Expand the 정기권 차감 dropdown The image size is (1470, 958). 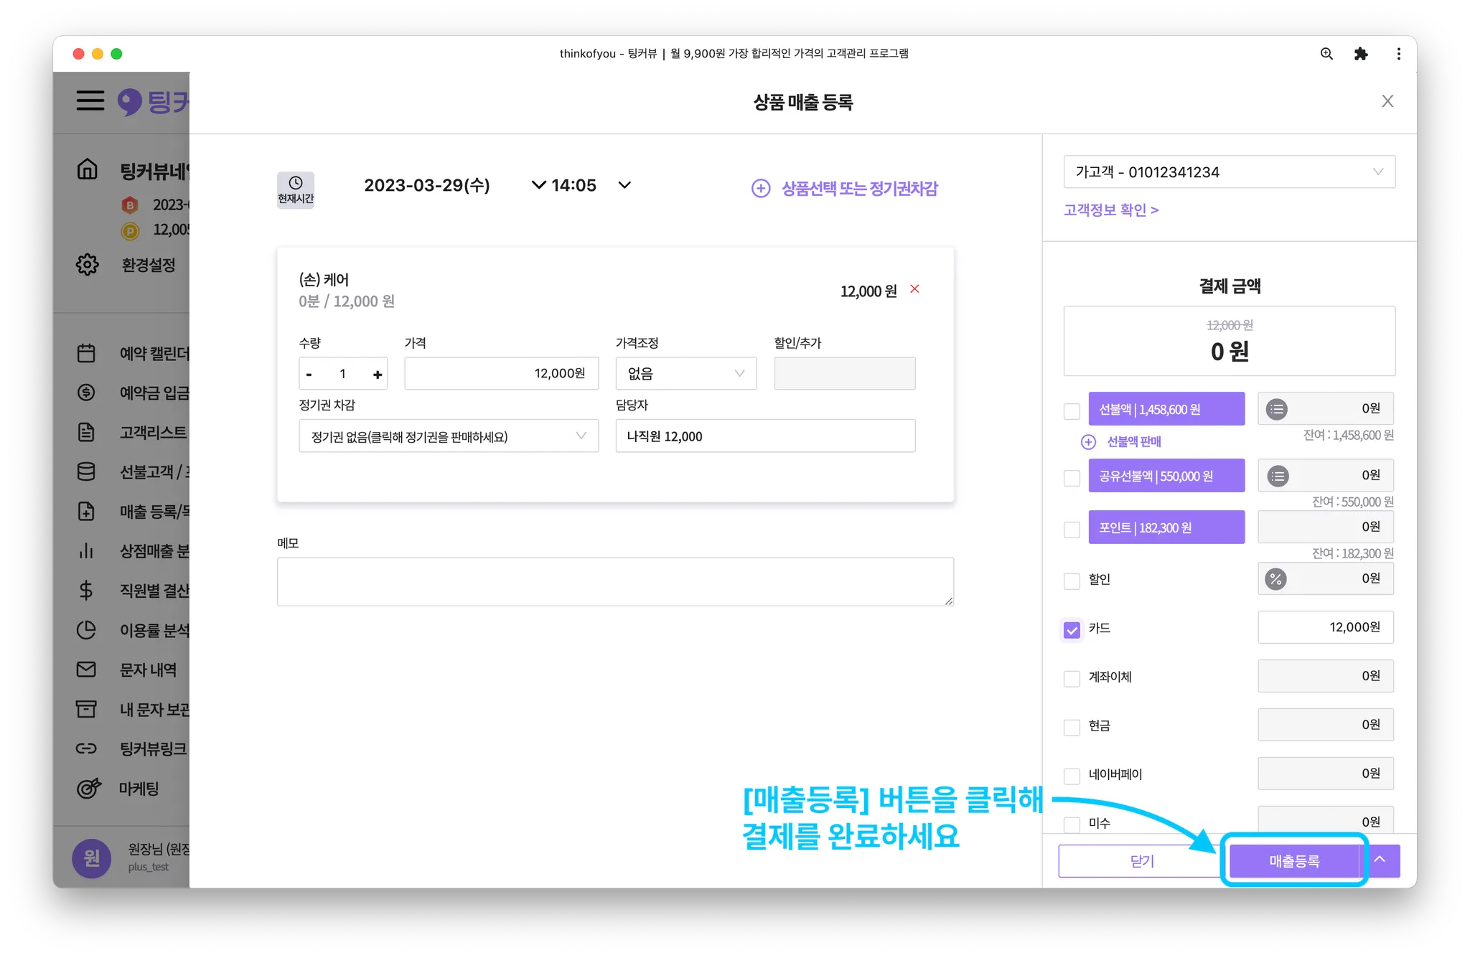click(448, 436)
